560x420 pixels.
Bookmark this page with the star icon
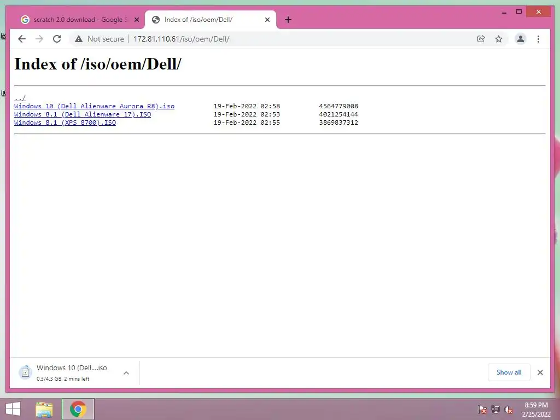point(499,39)
